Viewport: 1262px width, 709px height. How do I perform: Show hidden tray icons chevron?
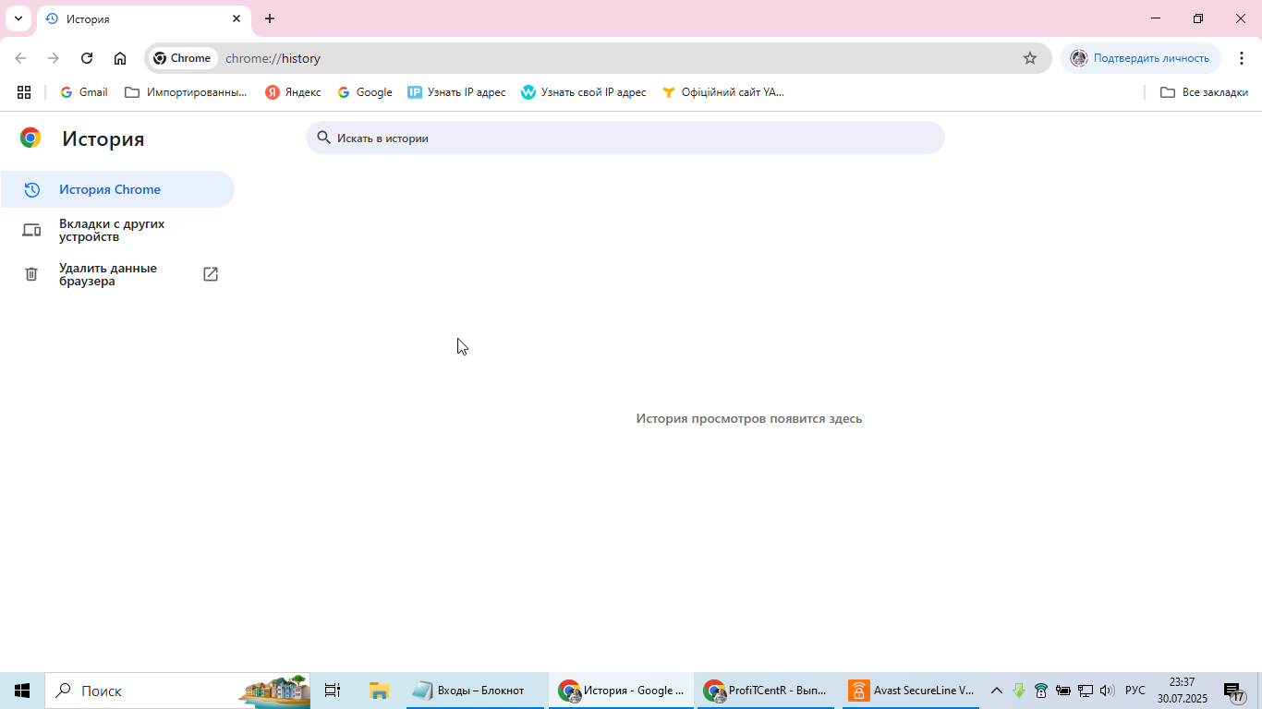click(x=997, y=691)
